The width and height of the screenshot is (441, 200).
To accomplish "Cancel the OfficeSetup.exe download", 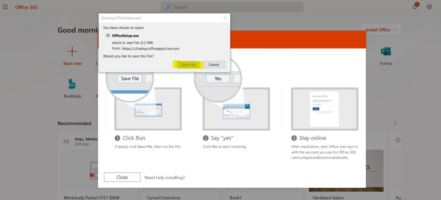I will pos(214,65).
